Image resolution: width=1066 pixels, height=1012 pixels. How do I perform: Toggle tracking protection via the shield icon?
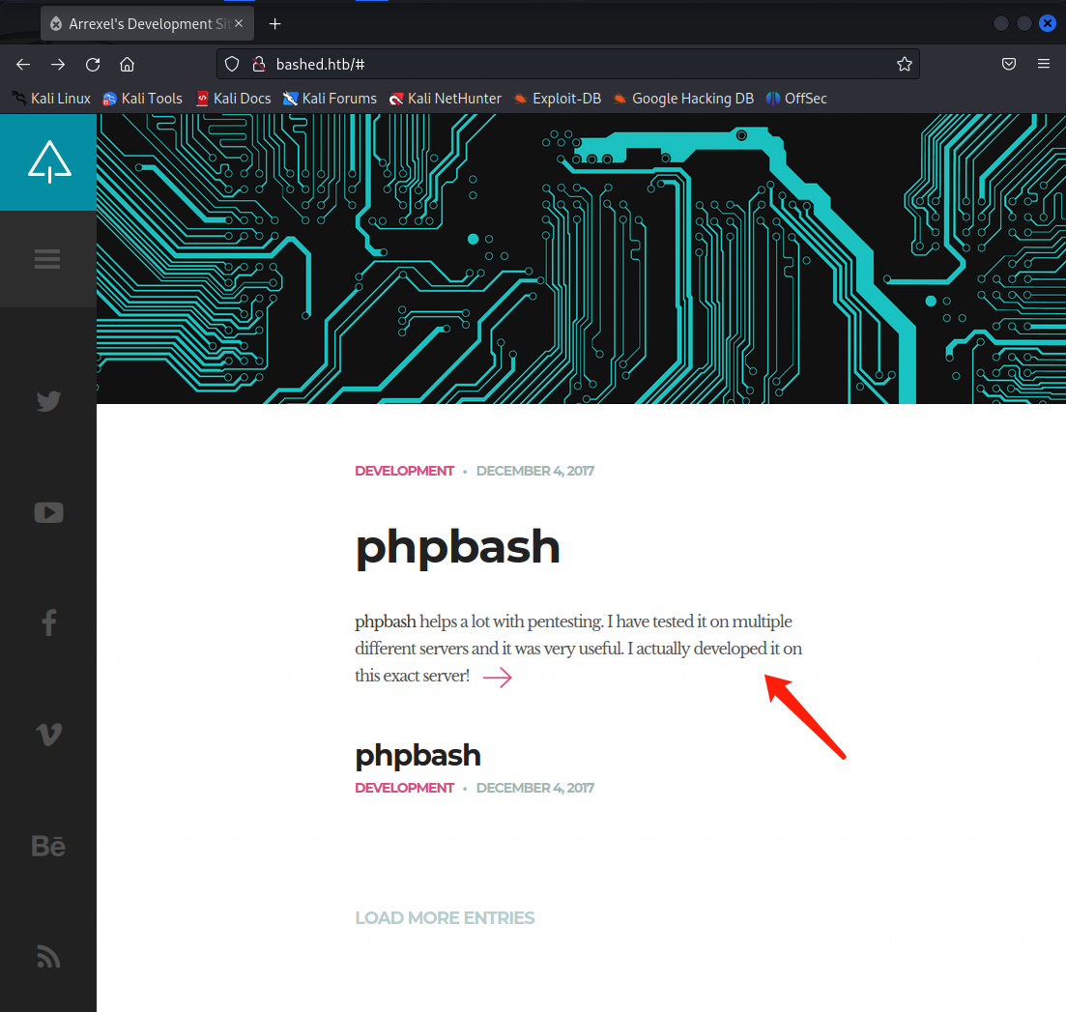[231, 64]
